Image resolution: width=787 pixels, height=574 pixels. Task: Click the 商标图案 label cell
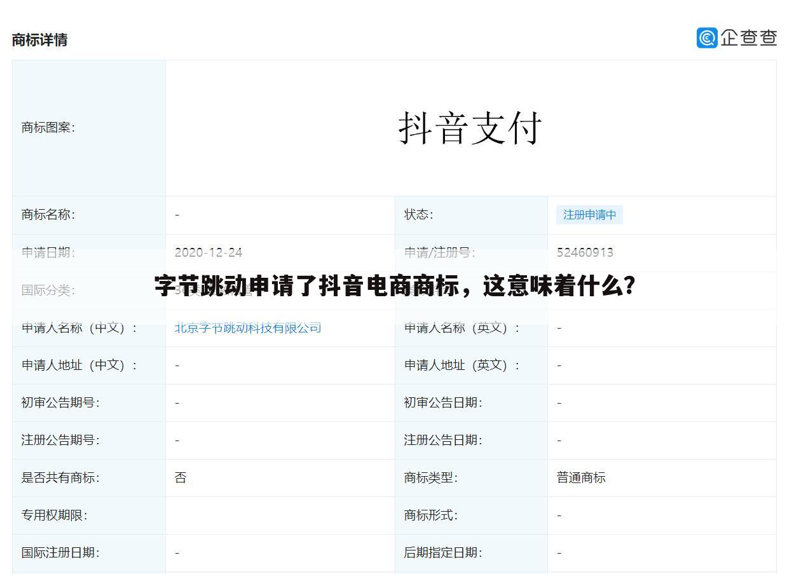tap(89, 128)
